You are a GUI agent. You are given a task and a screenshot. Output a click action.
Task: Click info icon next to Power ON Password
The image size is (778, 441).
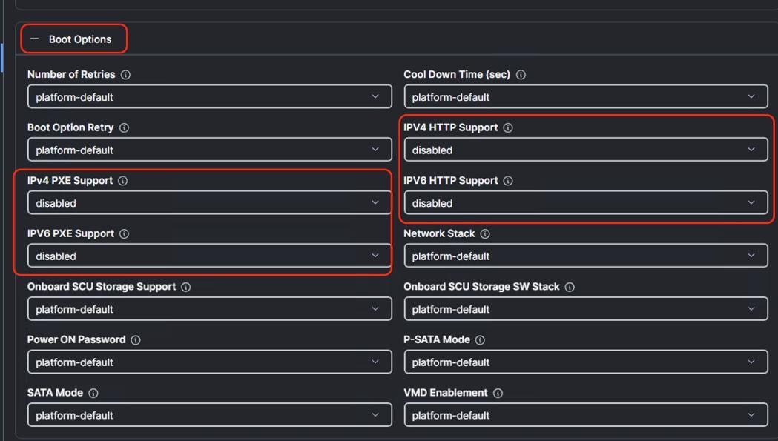click(x=136, y=340)
